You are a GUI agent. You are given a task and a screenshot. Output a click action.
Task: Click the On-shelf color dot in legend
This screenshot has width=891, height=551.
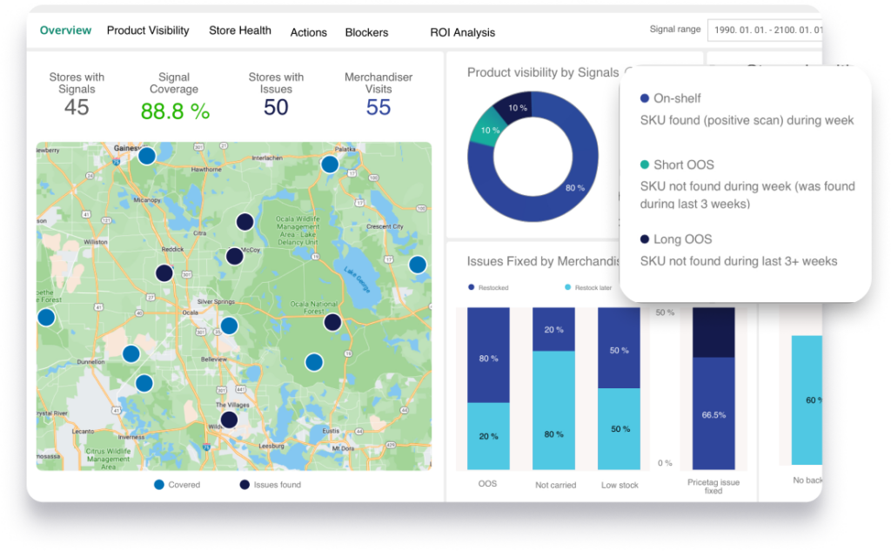coord(644,99)
